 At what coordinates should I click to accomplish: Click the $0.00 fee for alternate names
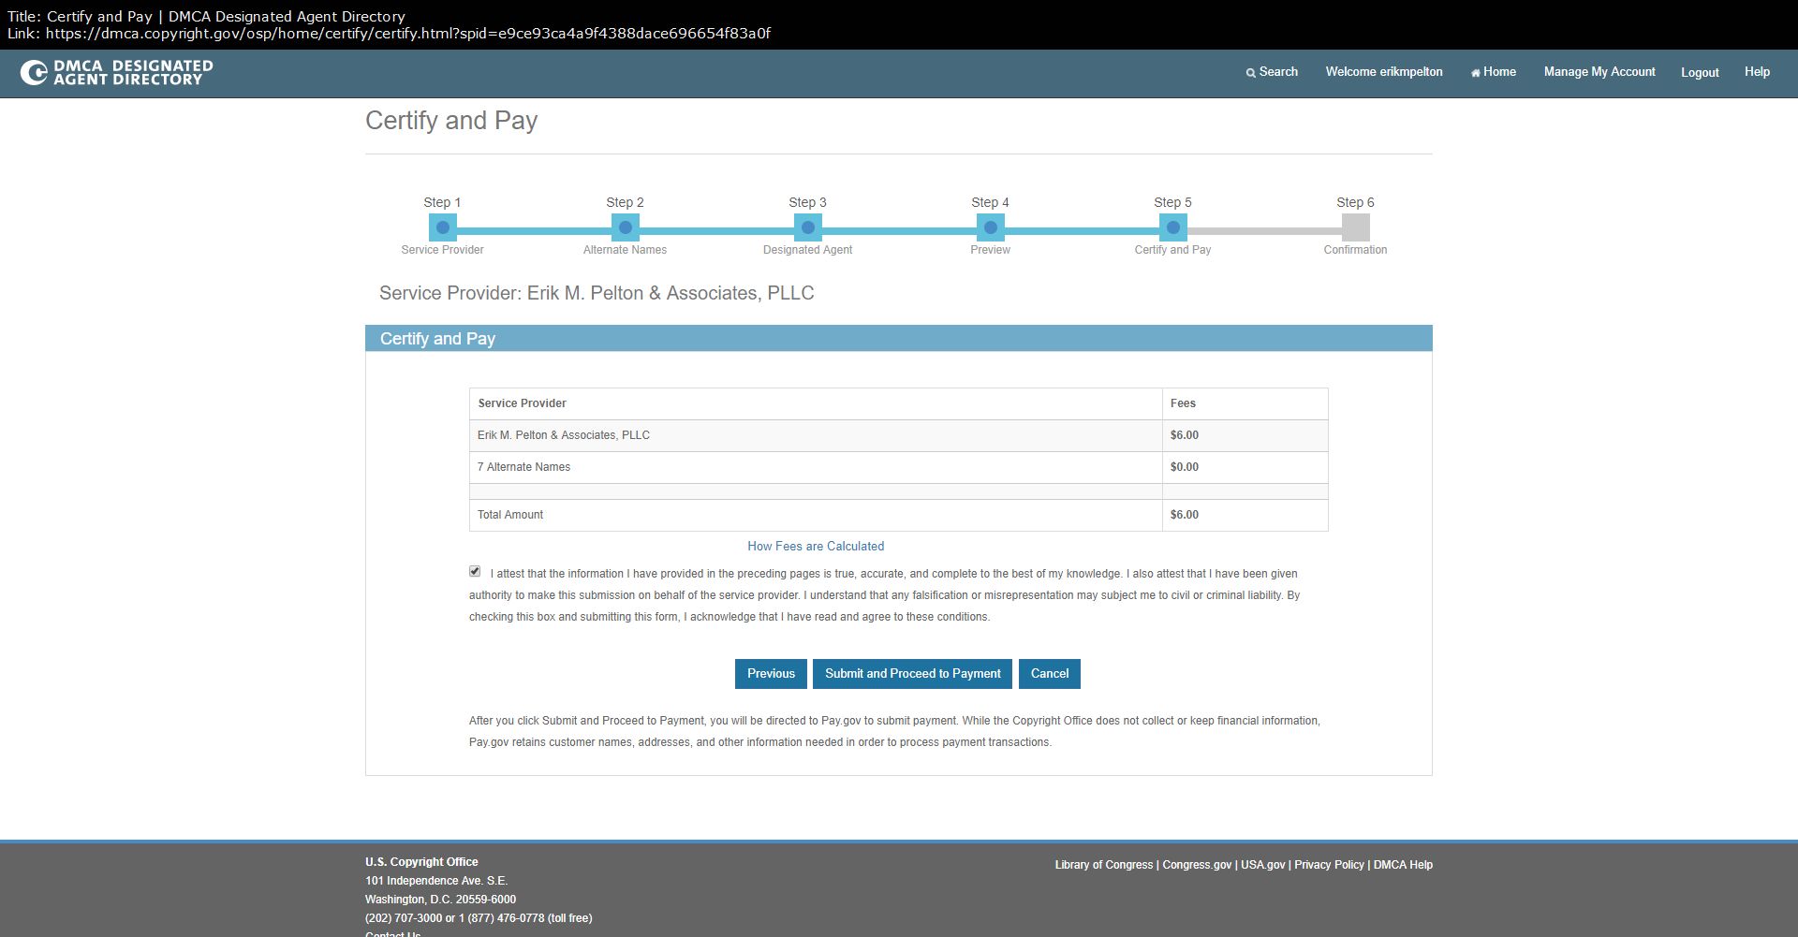point(1185,467)
